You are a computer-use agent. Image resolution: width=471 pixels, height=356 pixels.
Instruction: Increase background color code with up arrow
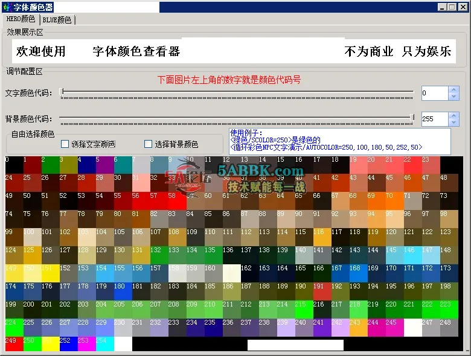(x=453, y=116)
